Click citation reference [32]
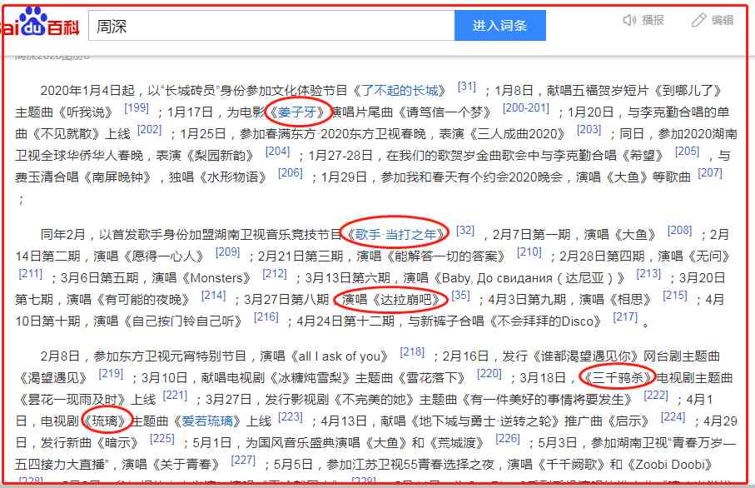The height and width of the screenshot is (488, 755). (x=465, y=231)
